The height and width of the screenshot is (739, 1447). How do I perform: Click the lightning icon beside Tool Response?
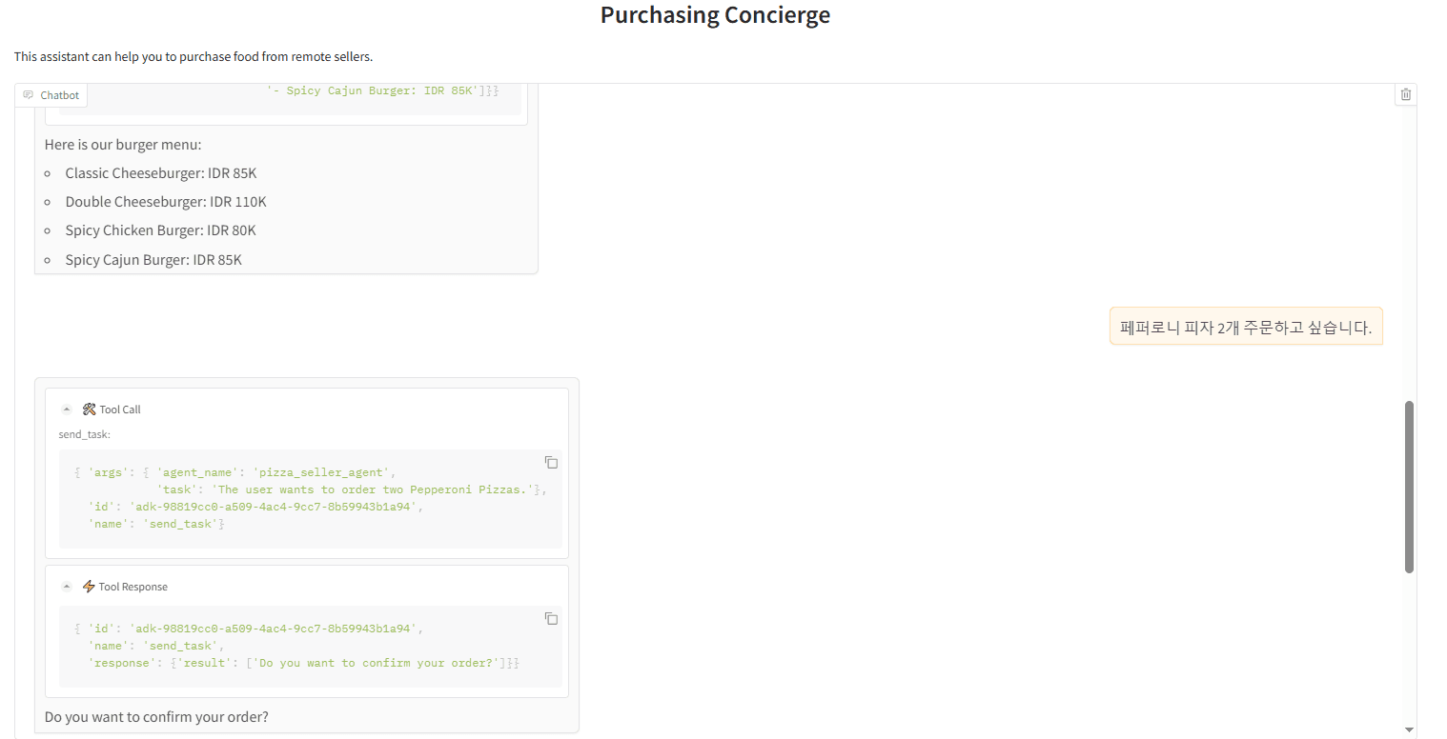pyautogui.click(x=89, y=587)
